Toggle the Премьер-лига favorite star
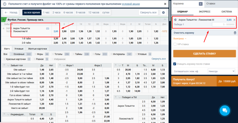238x123 pixels. click(3, 20)
